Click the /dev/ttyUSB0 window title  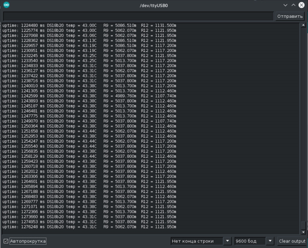[154, 5]
